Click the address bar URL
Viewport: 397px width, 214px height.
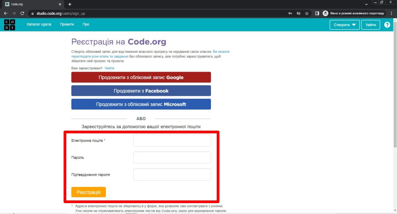click(61, 14)
